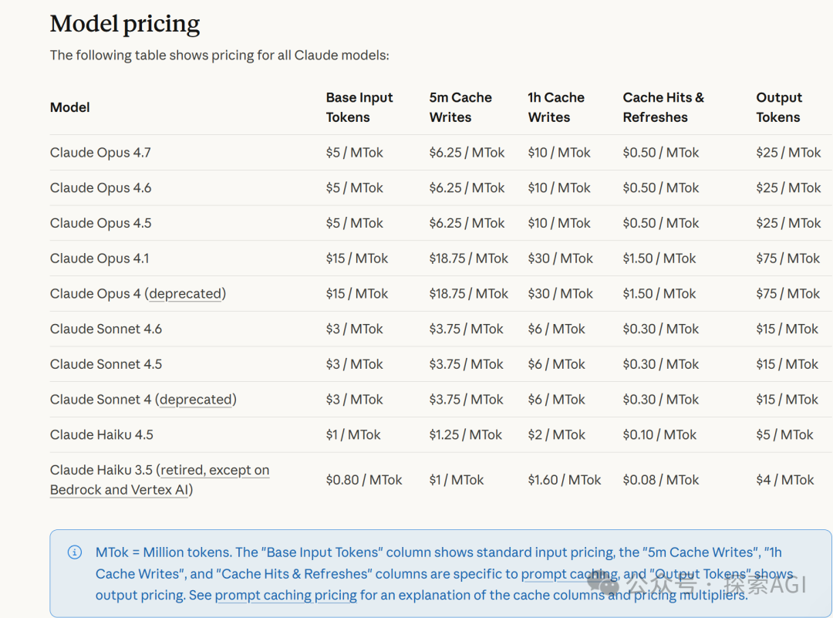The width and height of the screenshot is (833, 618).
Task: Click Haiku 4.5 1h cache write '$2 / MTok'
Action: [x=556, y=434]
